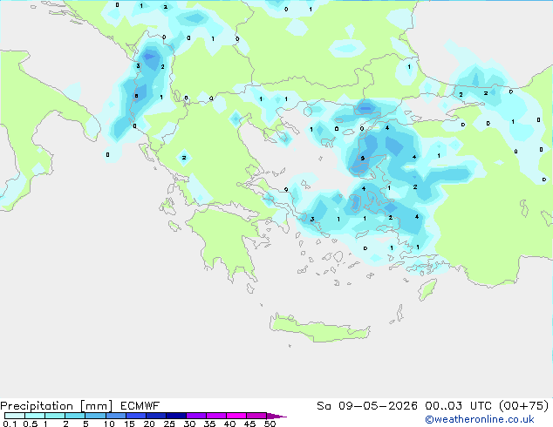
Task: Select the 5–10 mm legend color swatch
Action: click(x=96, y=416)
